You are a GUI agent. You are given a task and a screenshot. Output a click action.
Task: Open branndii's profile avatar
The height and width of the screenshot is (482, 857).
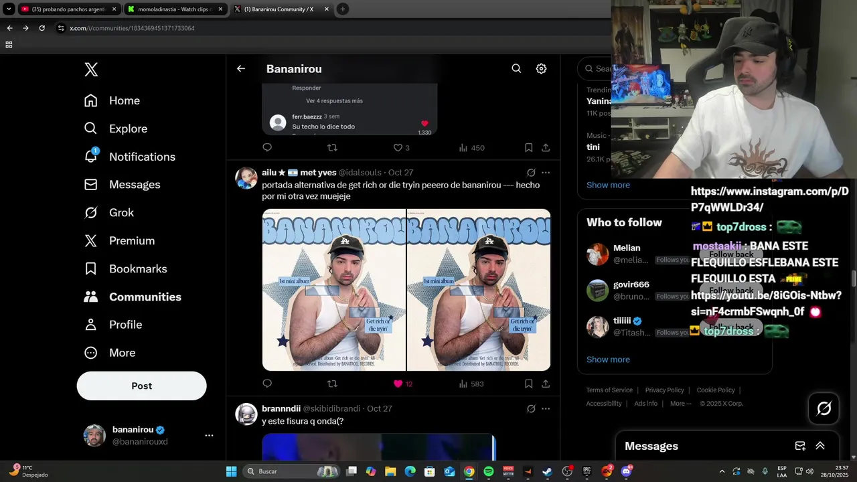[x=246, y=414]
